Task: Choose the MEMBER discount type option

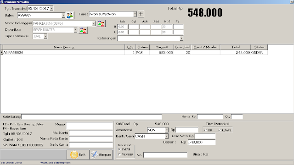Action: point(119,154)
